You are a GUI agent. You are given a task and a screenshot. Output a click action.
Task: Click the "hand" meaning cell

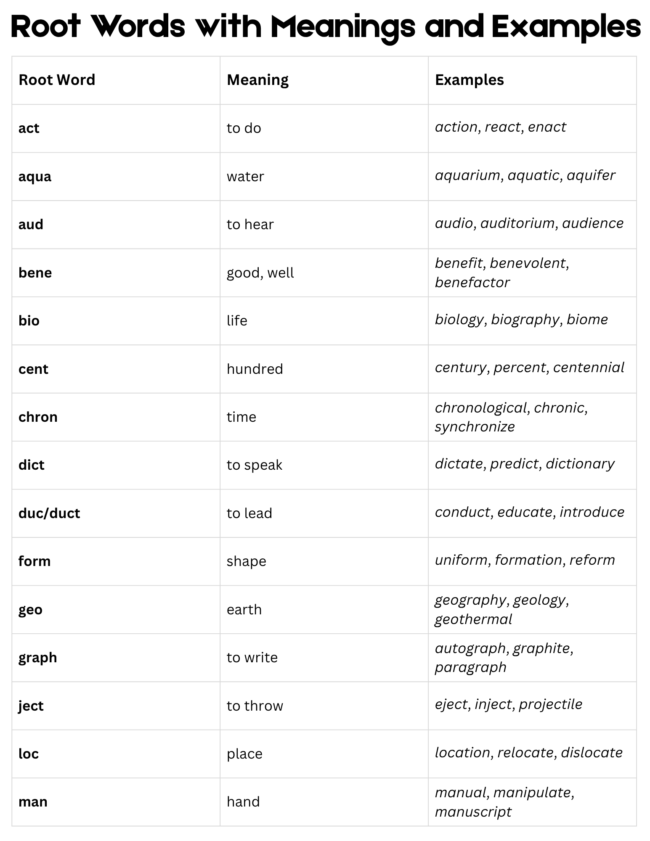[243, 802]
